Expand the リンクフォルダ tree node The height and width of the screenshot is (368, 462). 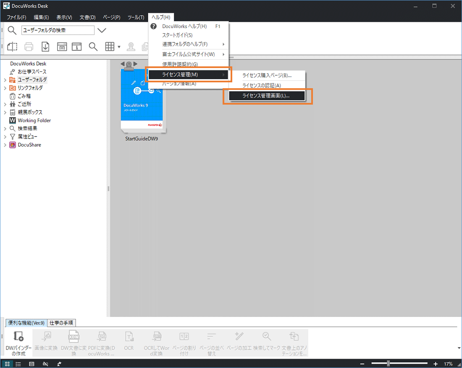5,88
